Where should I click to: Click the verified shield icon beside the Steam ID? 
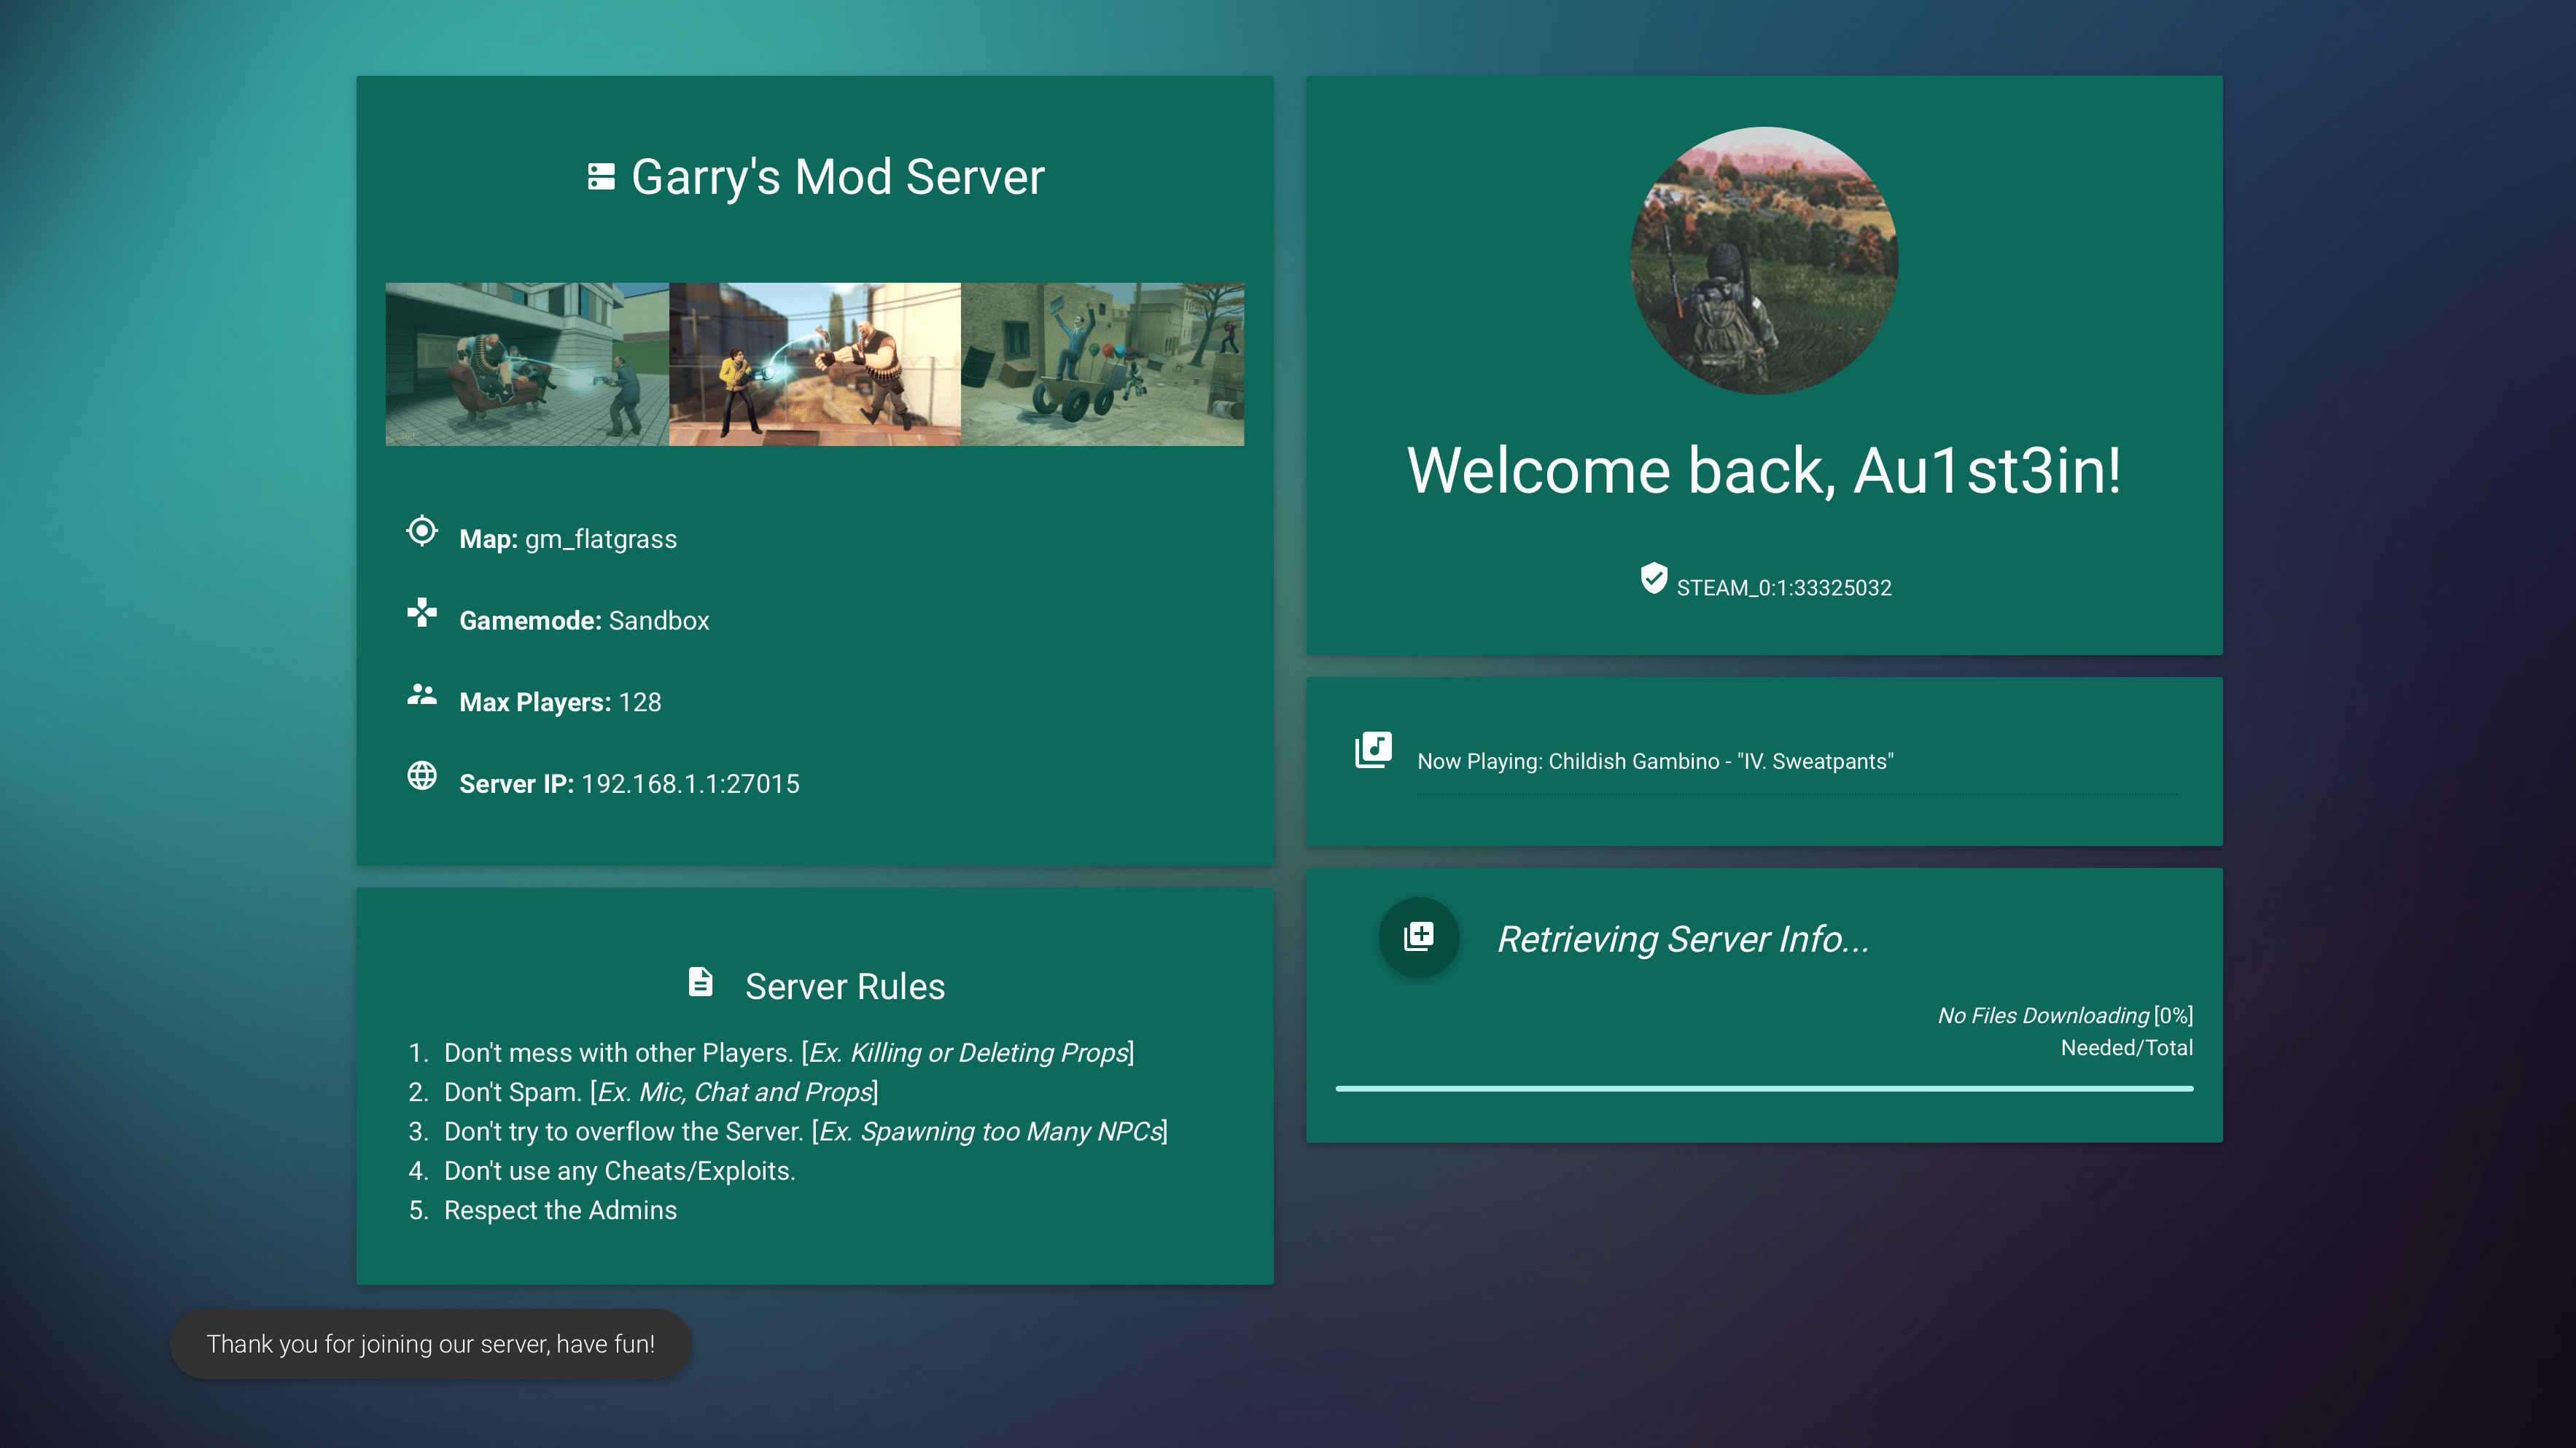[1654, 578]
